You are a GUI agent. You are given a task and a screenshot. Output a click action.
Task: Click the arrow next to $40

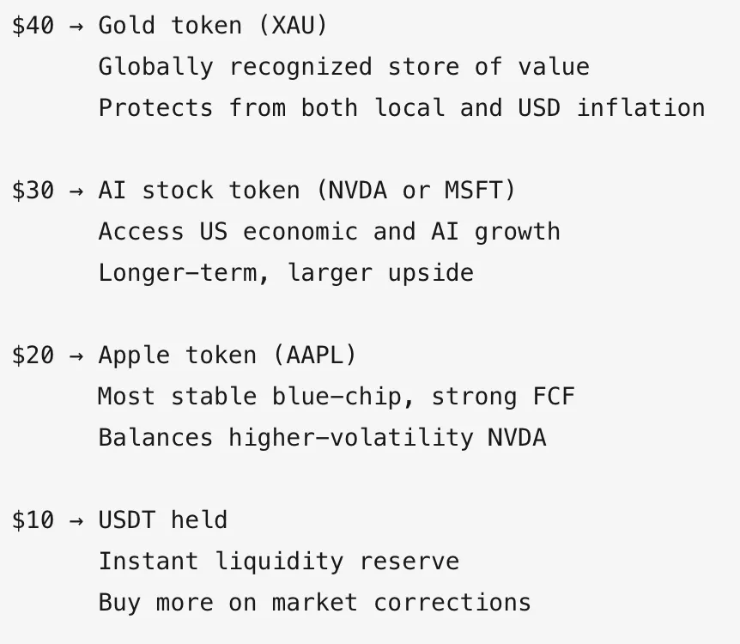point(76,27)
